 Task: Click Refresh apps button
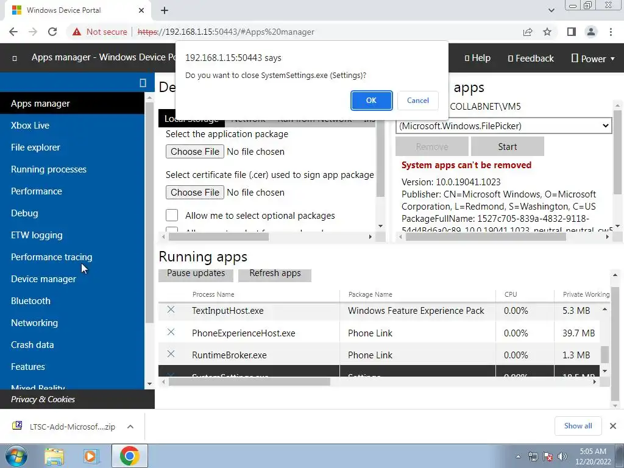coord(275,274)
